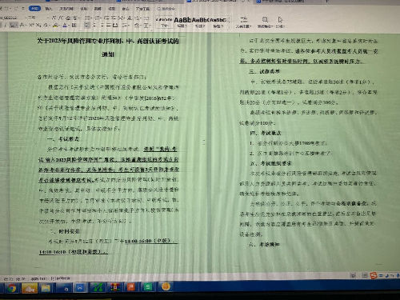This screenshot has height=300, width=400.
Task: Open WPS Presentation orange icon in taskbar
Action: pos(131,287)
